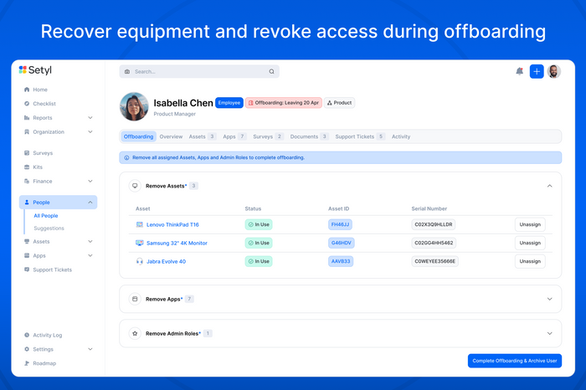The height and width of the screenshot is (390, 586).
Task: Collapse the Remove Assets panel
Action: click(549, 186)
